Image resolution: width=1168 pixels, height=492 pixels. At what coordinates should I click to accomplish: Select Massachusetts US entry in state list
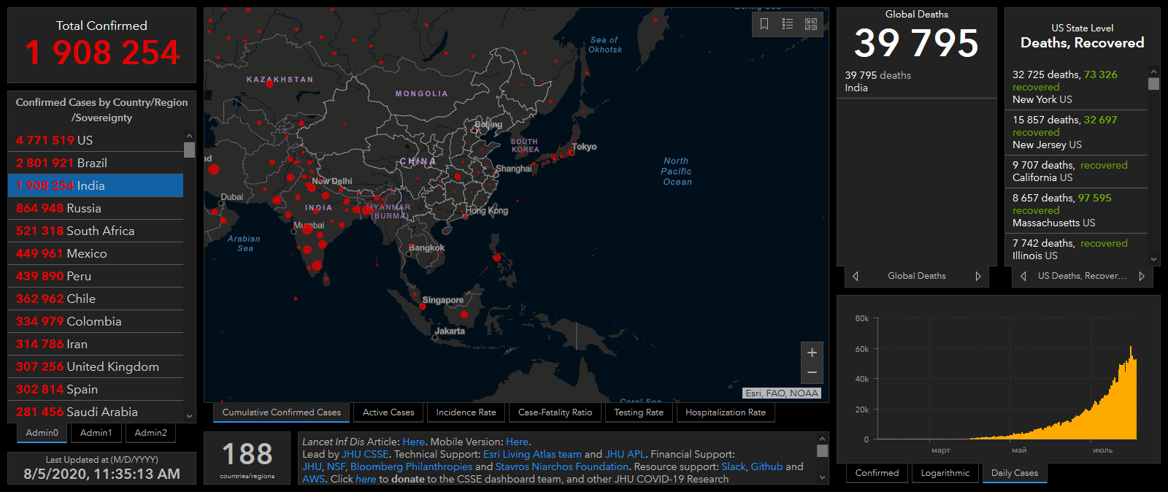pyautogui.click(x=1076, y=210)
